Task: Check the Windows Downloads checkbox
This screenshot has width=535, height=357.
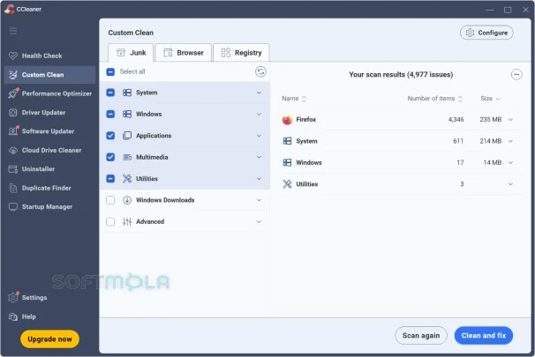Action: click(x=110, y=200)
